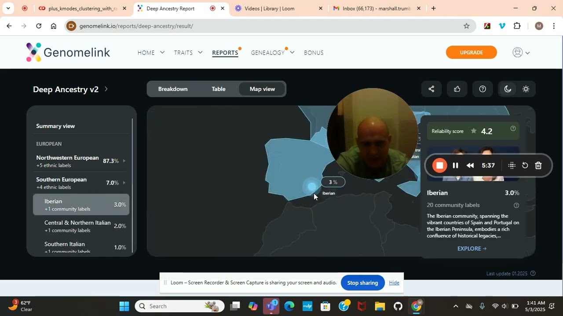This screenshot has height=316, width=563.
Task: Open Chrome profile M avatar
Action: (x=539, y=26)
